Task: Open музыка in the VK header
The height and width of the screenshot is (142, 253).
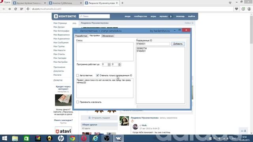Action: click(163, 17)
